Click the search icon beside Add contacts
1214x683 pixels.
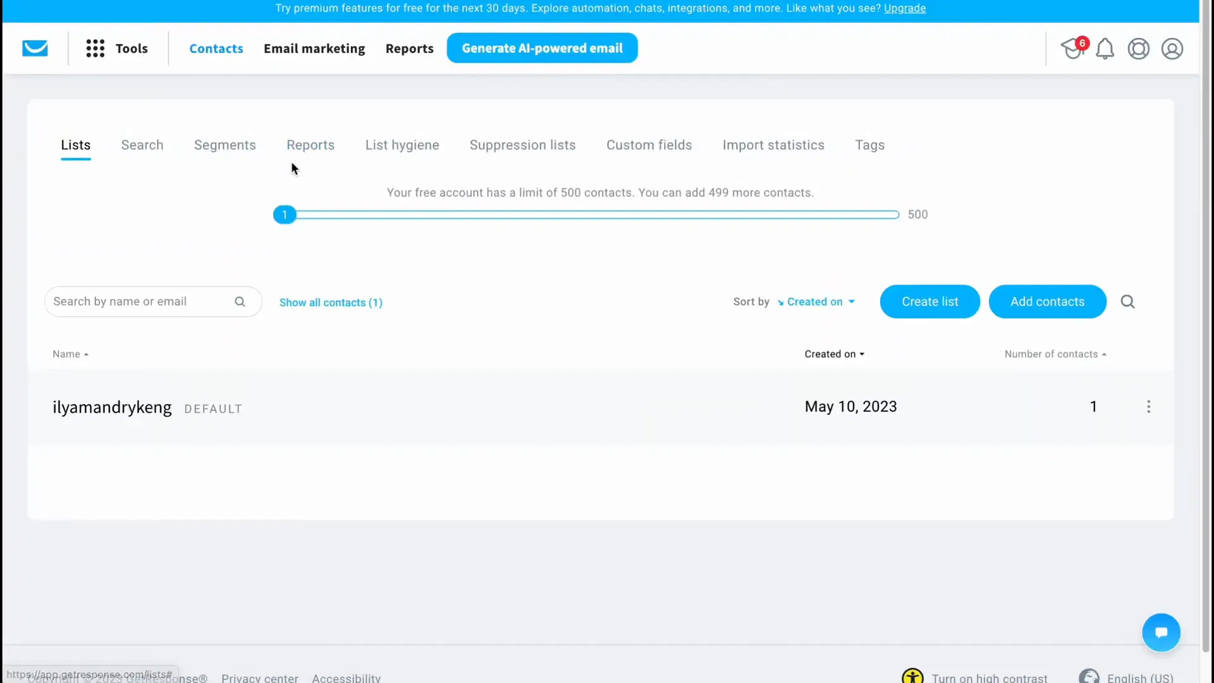tap(1127, 302)
